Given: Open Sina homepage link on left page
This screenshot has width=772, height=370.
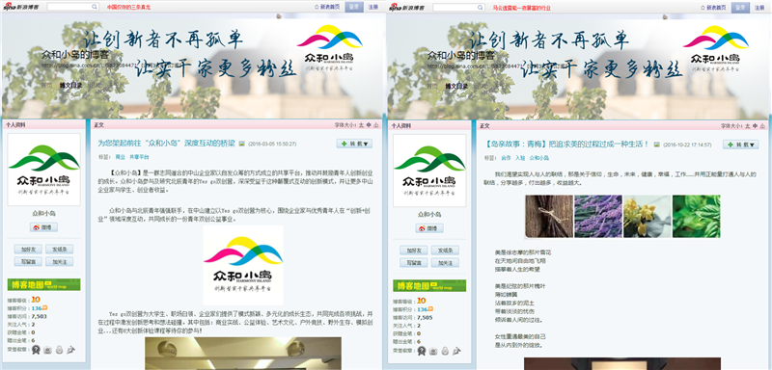Looking at the screenshot, I should point(327,8).
